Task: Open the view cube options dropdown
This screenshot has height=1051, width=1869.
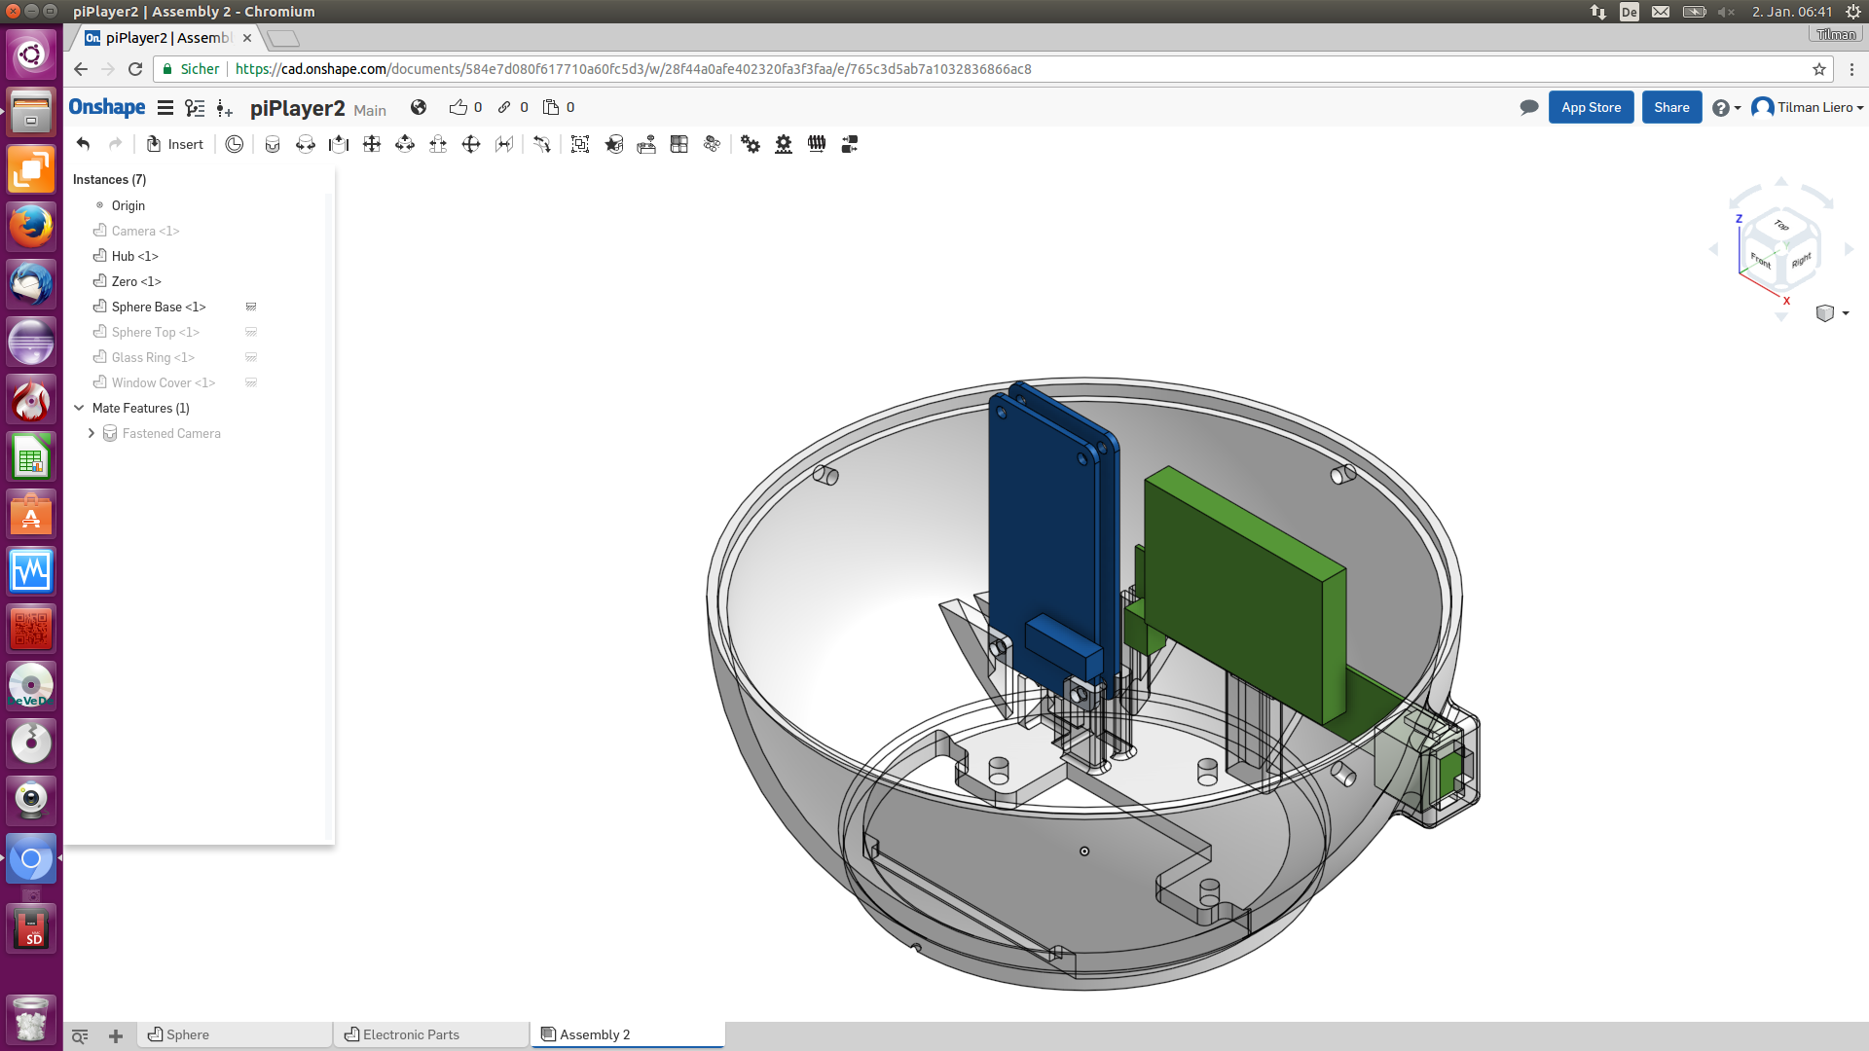Action: pyautogui.click(x=1832, y=313)
